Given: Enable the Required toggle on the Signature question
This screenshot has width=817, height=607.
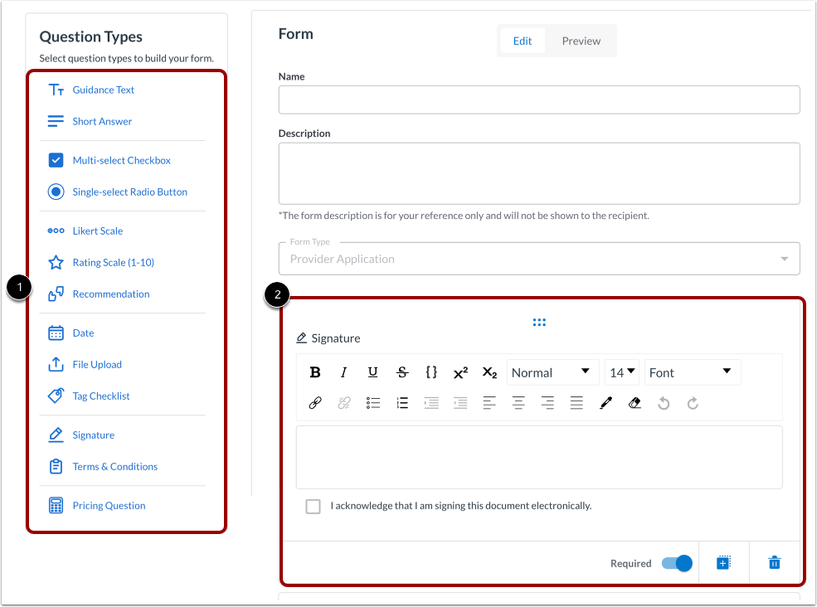Looking at the screenshot, I should pos(677,562).
